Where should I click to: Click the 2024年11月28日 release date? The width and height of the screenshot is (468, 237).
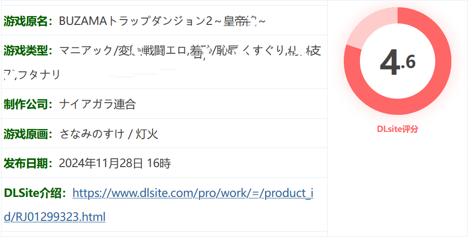pos(101,163)
